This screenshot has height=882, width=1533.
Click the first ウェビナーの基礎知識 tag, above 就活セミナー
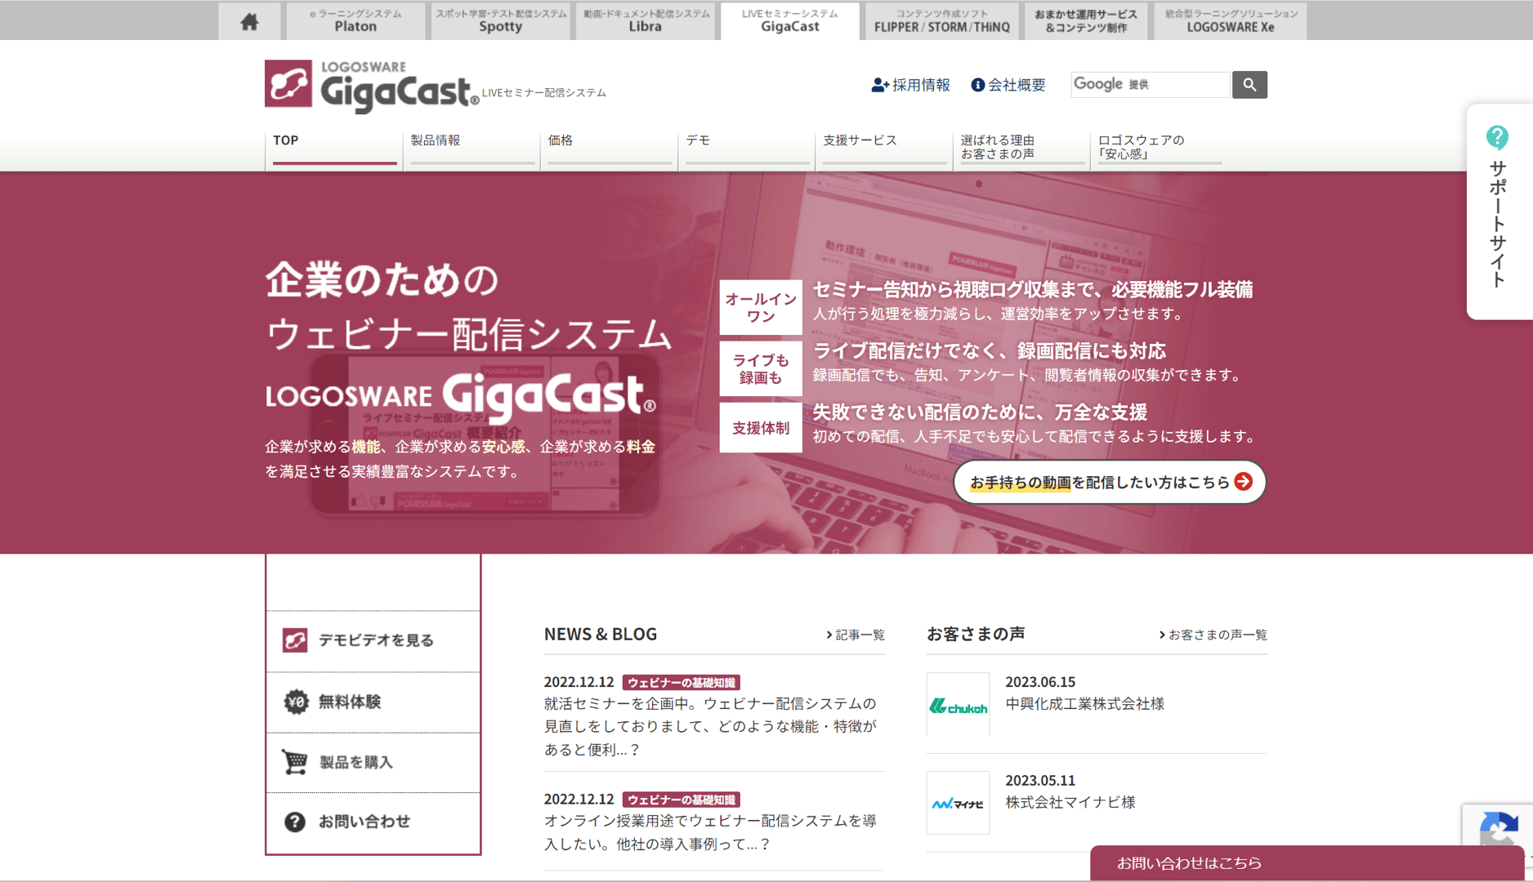click(682, 683)
